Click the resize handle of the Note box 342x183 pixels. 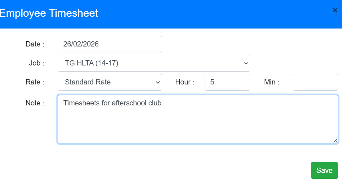tap(335, 141)
